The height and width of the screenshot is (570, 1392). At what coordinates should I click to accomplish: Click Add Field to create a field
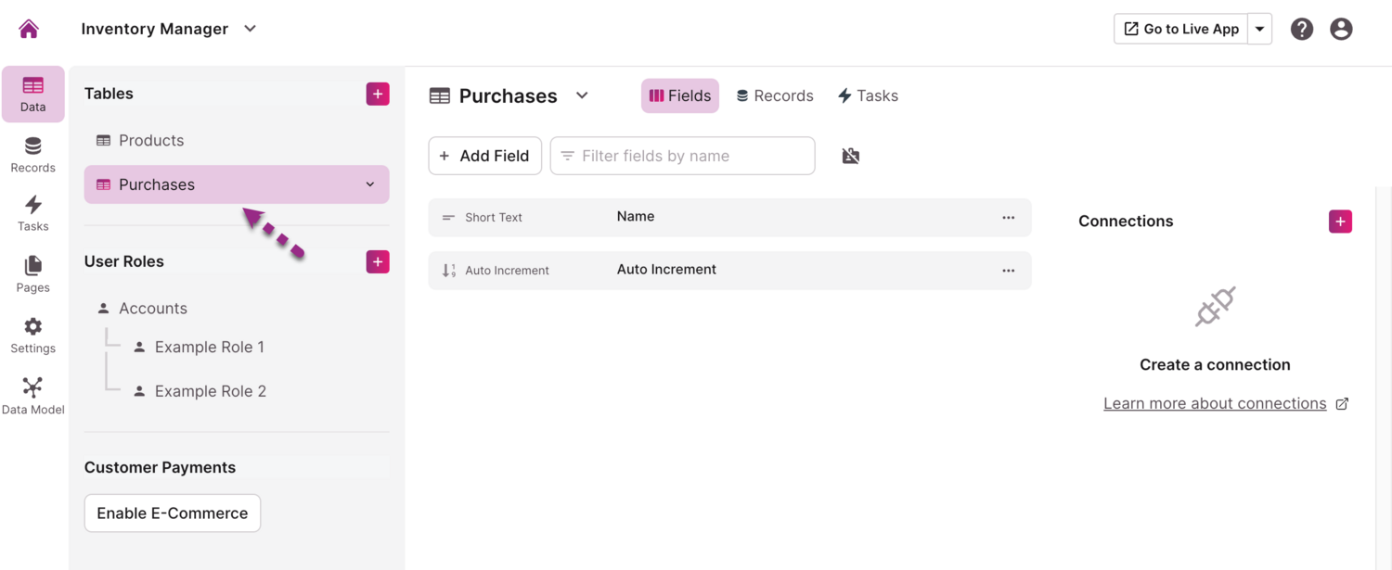click(x=484, y=155)
